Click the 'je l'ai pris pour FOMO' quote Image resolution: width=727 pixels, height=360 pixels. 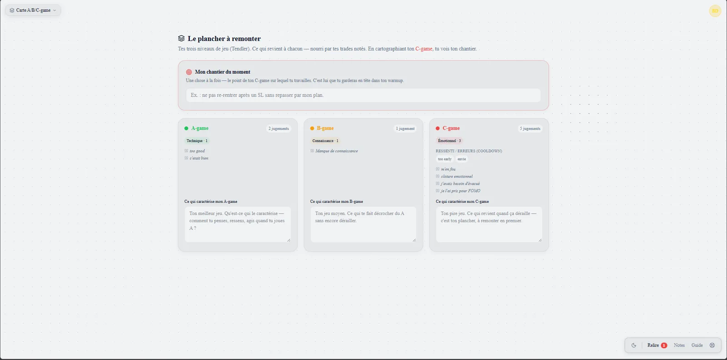tap(461, 191)
